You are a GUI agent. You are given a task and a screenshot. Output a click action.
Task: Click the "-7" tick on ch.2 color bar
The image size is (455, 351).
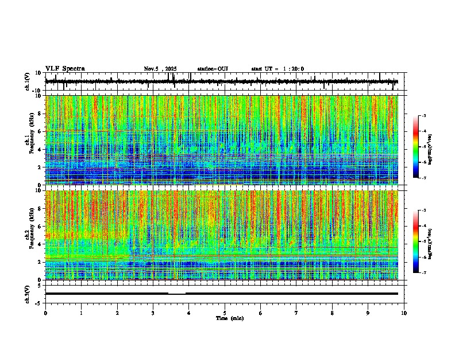pos(423,272)
